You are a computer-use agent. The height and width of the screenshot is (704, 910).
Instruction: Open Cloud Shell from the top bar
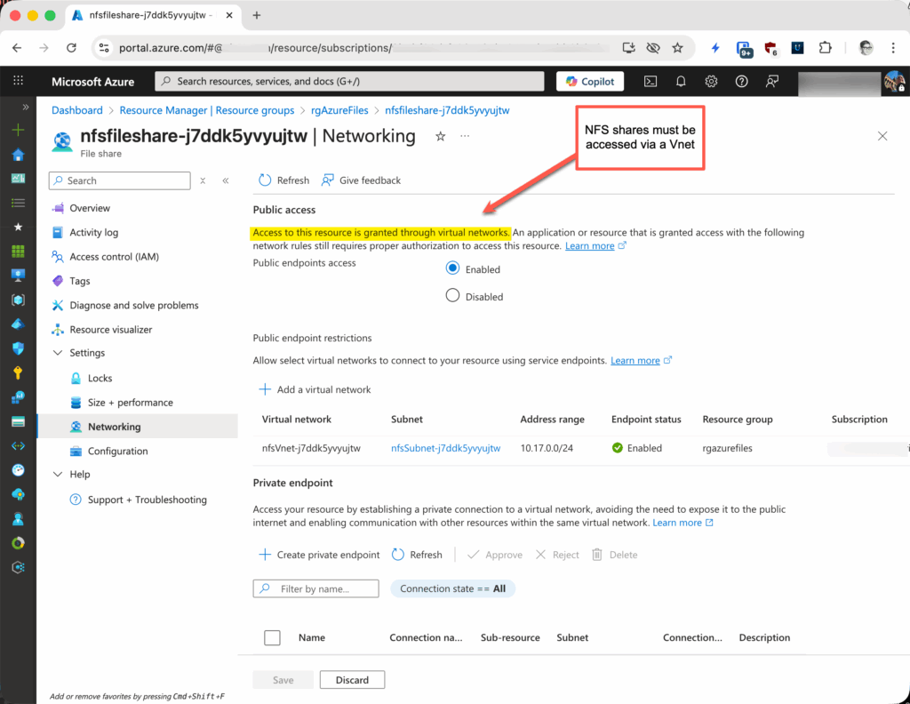(651, 81)
